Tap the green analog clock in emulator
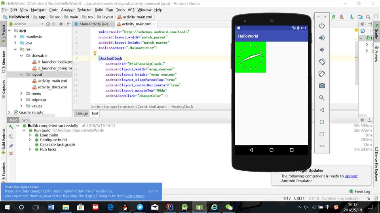 pyautogui.click(x=251, y=57)
